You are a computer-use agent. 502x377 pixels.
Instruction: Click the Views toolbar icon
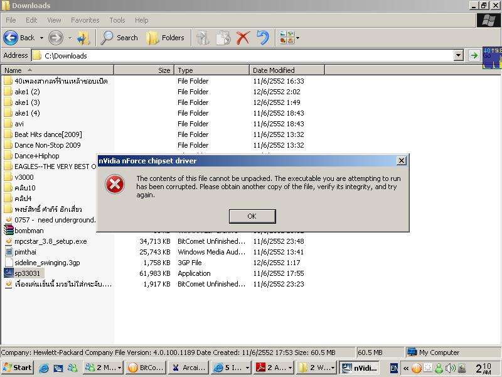287,37
